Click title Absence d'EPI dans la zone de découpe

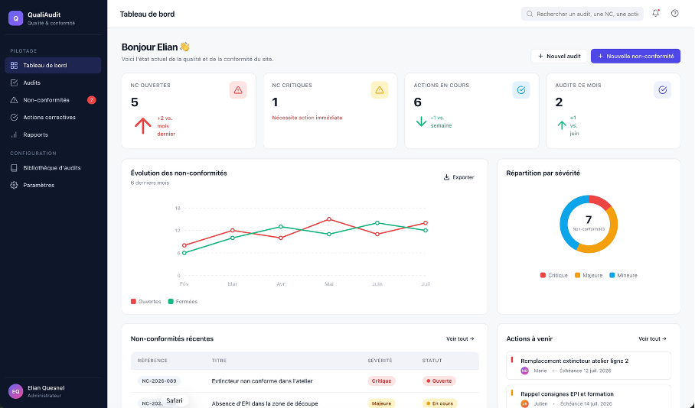point(265,403)
